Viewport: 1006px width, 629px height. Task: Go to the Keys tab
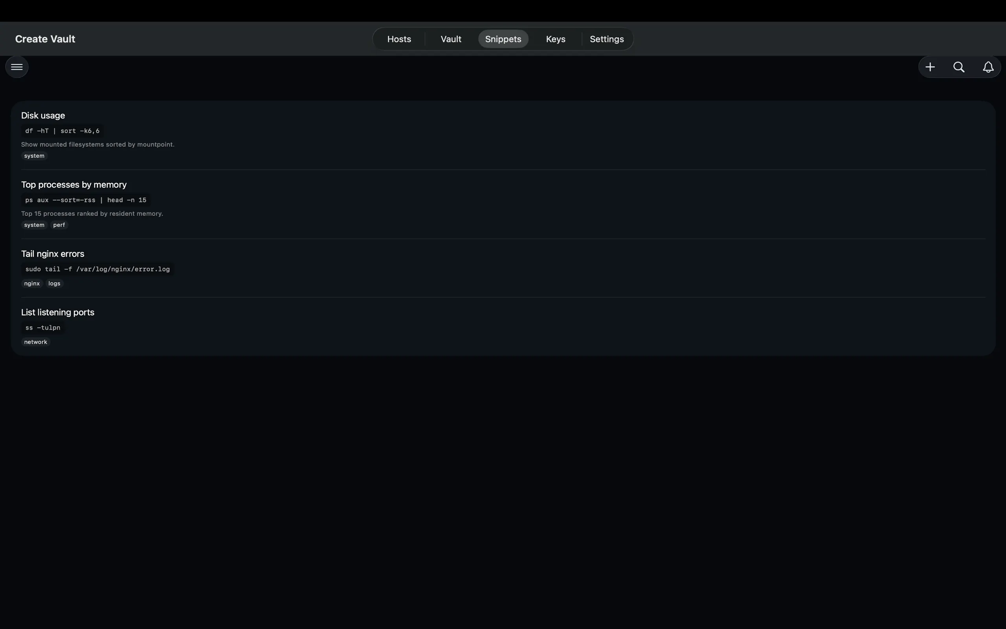coord(555,39)
